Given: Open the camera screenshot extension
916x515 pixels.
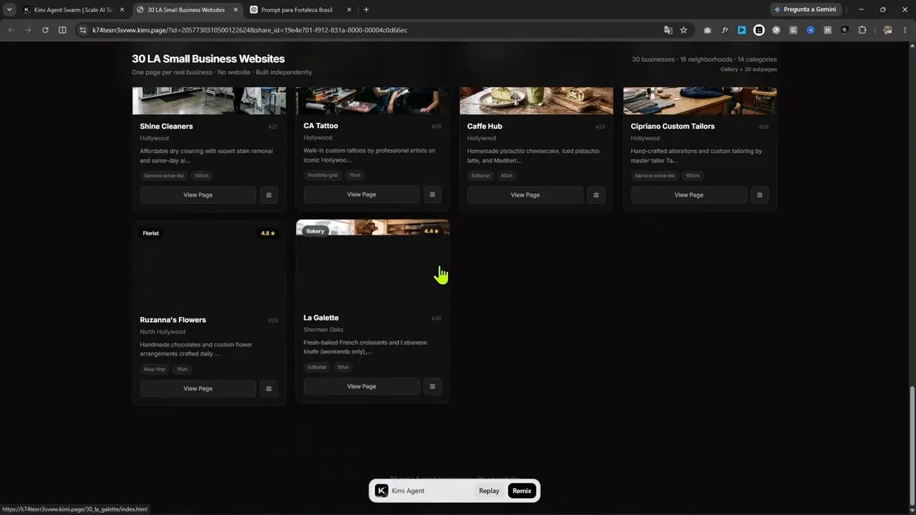Looking at the screenshot, I should 707,30.
